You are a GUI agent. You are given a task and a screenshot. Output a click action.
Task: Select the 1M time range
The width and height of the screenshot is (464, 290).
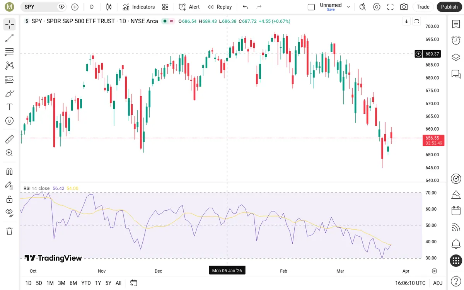coord(50,283)
